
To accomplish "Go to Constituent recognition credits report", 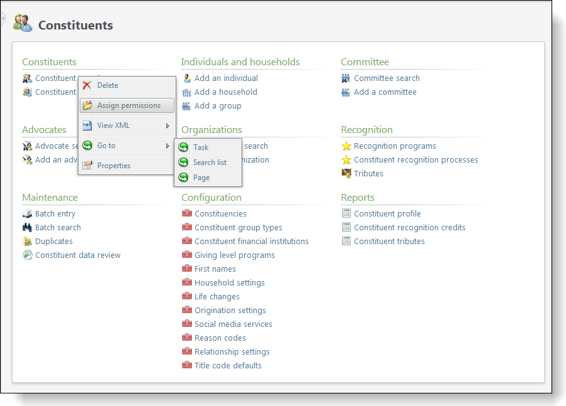I will [x=410, y=228].
